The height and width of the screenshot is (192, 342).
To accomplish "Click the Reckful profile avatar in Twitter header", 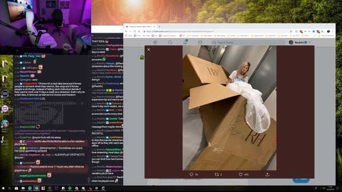I will (x=291, y=42).
